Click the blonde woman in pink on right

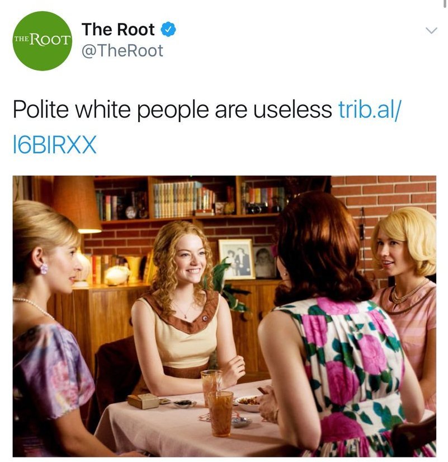point(406,283)
